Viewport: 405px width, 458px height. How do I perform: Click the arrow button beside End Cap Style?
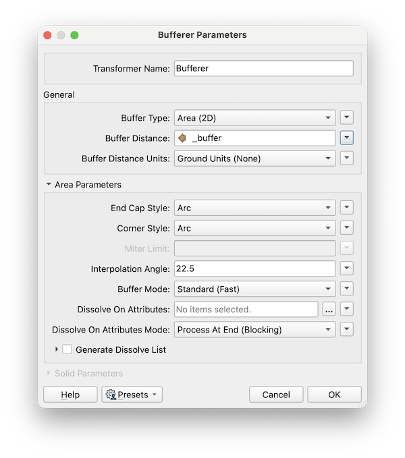coord(346,208)
